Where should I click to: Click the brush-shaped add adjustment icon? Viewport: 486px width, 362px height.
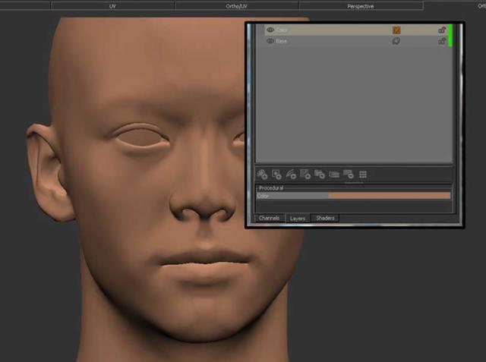291,175
